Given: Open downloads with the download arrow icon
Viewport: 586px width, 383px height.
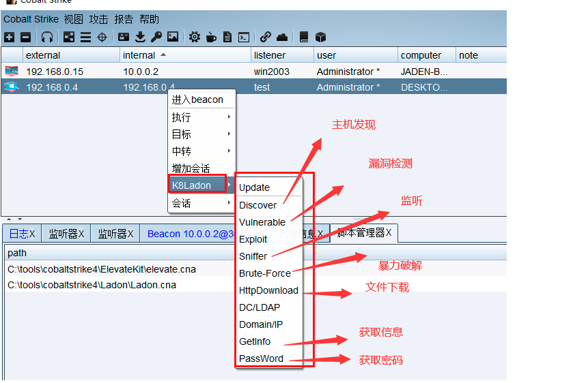Looking at the screenshot, I should point(140,37).
